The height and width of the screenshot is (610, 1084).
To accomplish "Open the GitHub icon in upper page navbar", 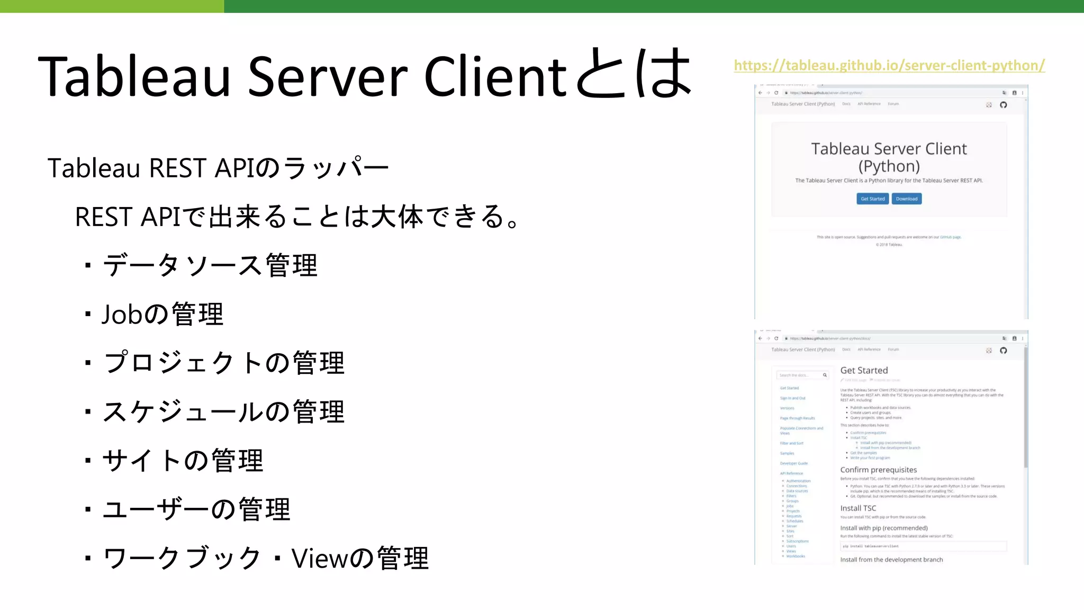I will pyautogui.click(x=1004, y=105).
